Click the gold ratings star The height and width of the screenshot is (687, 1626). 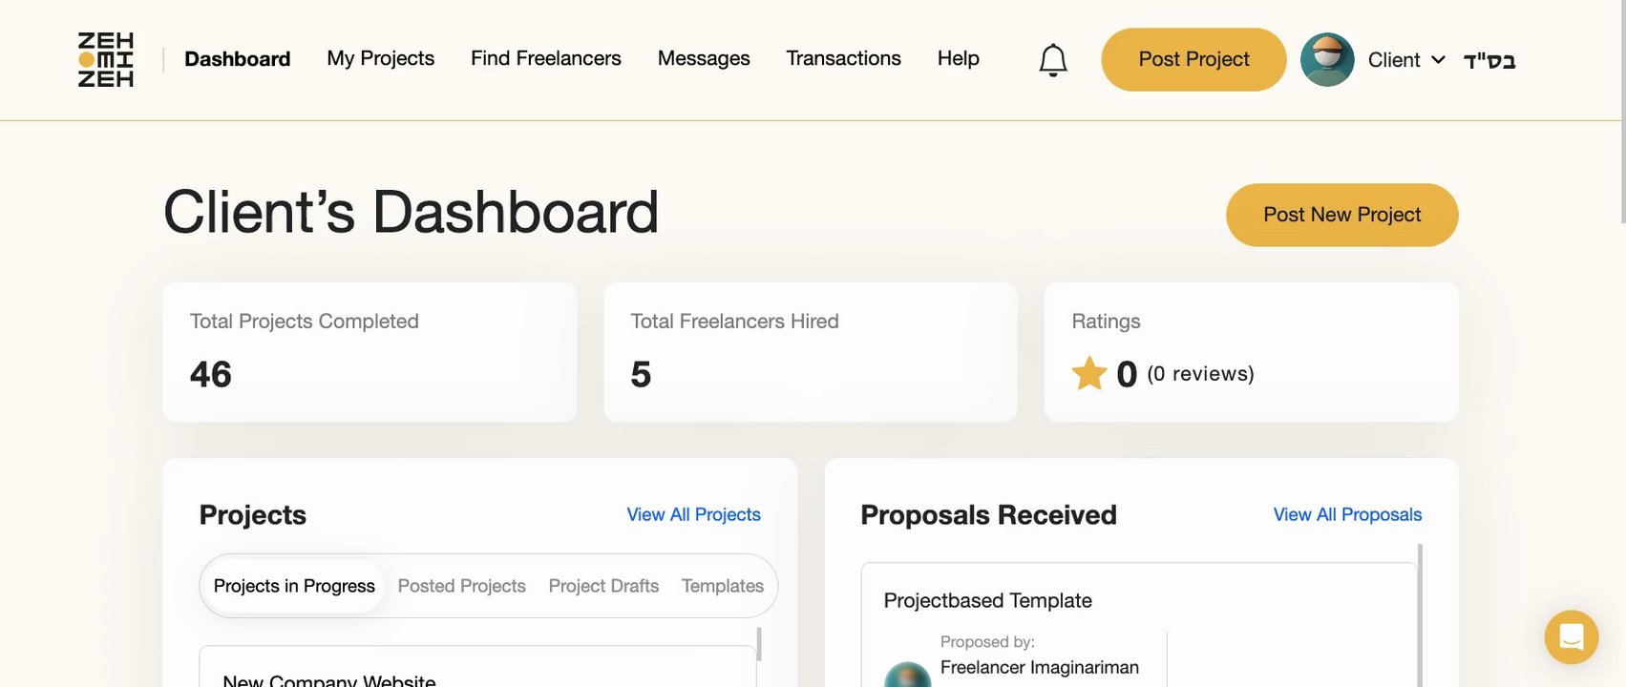click(x=1088, y=373)
